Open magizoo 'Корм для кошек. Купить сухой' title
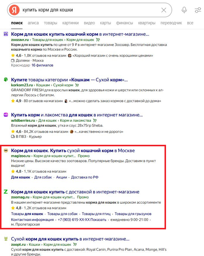The height and width of the screenshot is (256, 204). 73,150
